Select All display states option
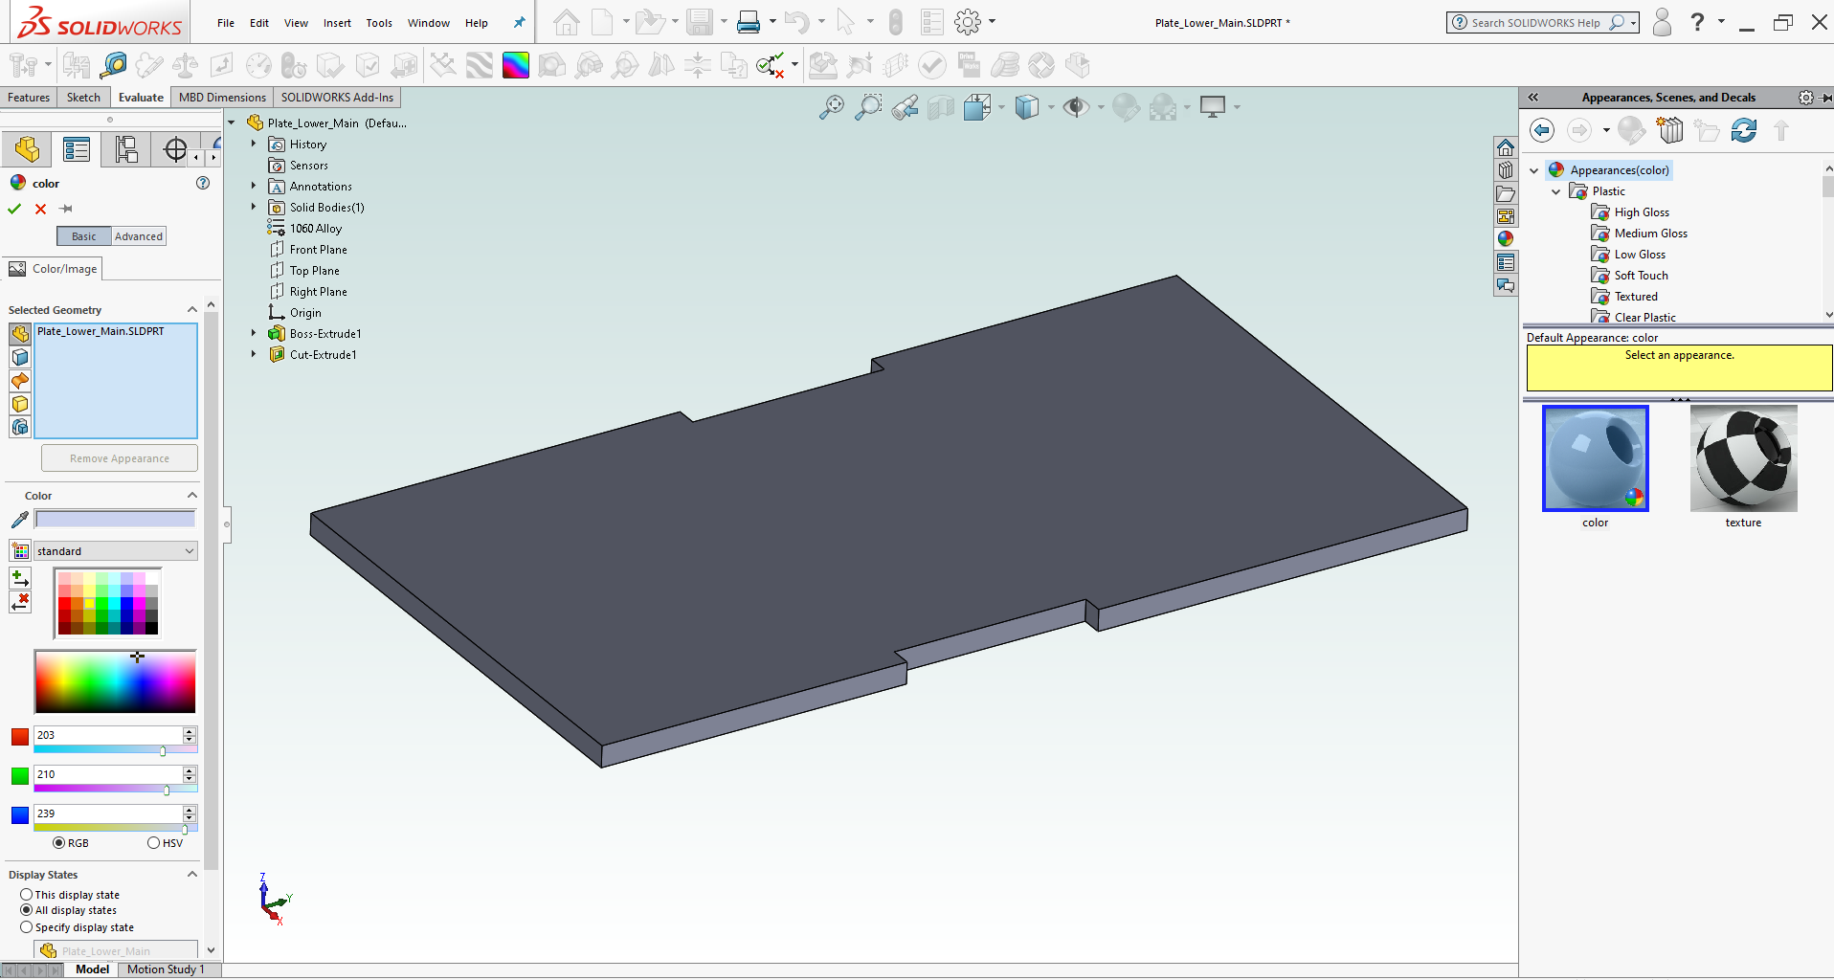This screenshot has height=980, width=1834. click(x=27, y=910)
